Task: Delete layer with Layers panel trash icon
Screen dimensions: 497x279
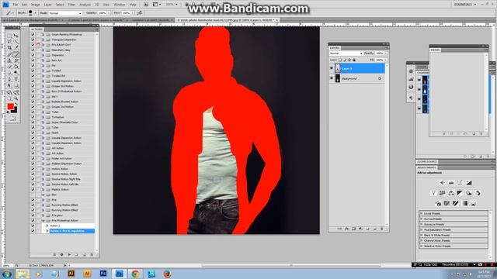Action: pos(382,229)
